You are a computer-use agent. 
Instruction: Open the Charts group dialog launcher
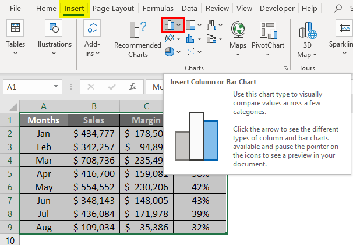click(285, 68)
